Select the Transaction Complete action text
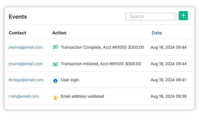This screenshot has width=199, height=115. pos(102,47)
